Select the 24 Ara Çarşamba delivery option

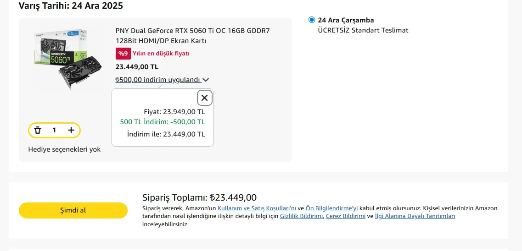click(x=312, y=20)
